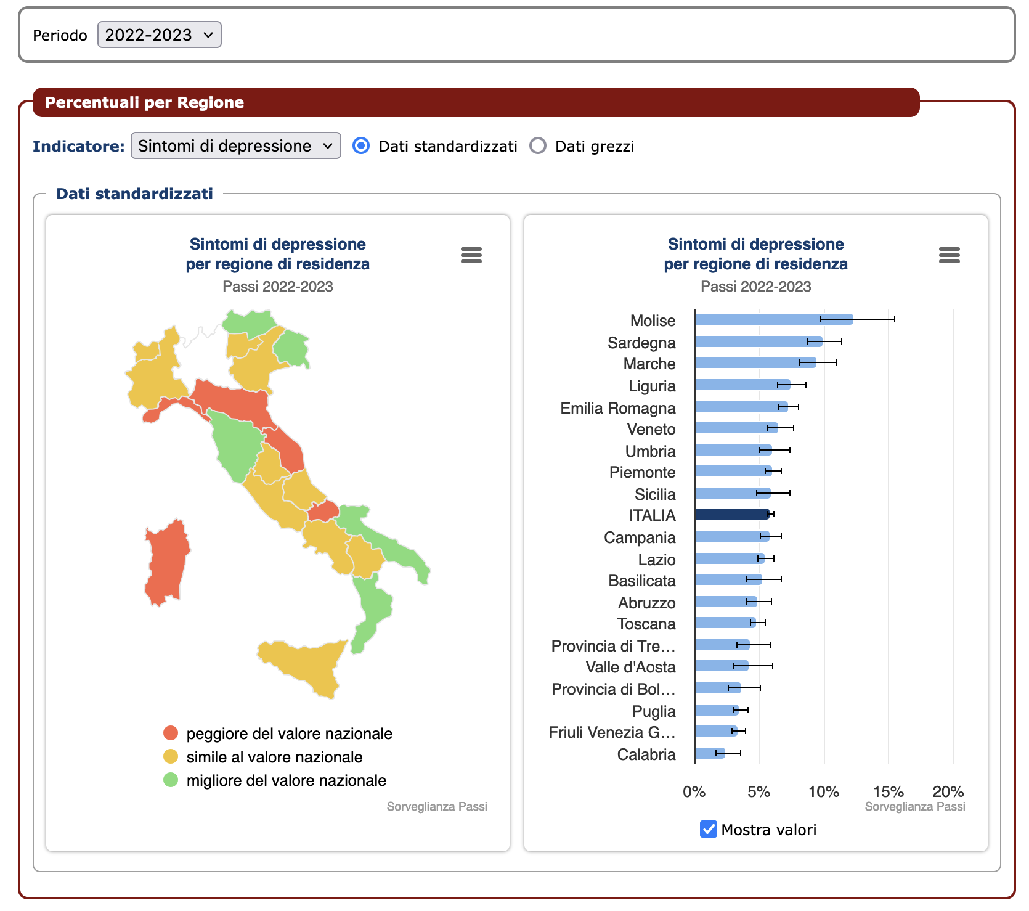Image resolution: width=1029 pixels, height=911 pixels.
Task: Select the dark blue ITALIA bar
Action: [x=730, y=515]
